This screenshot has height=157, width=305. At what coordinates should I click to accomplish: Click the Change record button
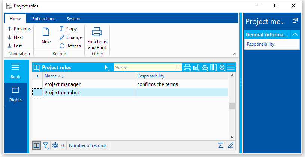coord(70,37)
